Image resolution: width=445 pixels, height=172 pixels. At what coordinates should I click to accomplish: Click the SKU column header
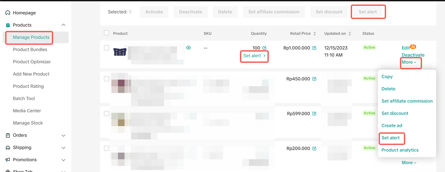coord(208,34)
